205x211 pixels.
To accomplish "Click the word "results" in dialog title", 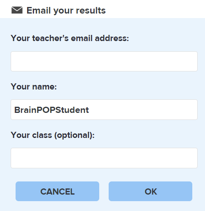I will (x=91, y=11).
